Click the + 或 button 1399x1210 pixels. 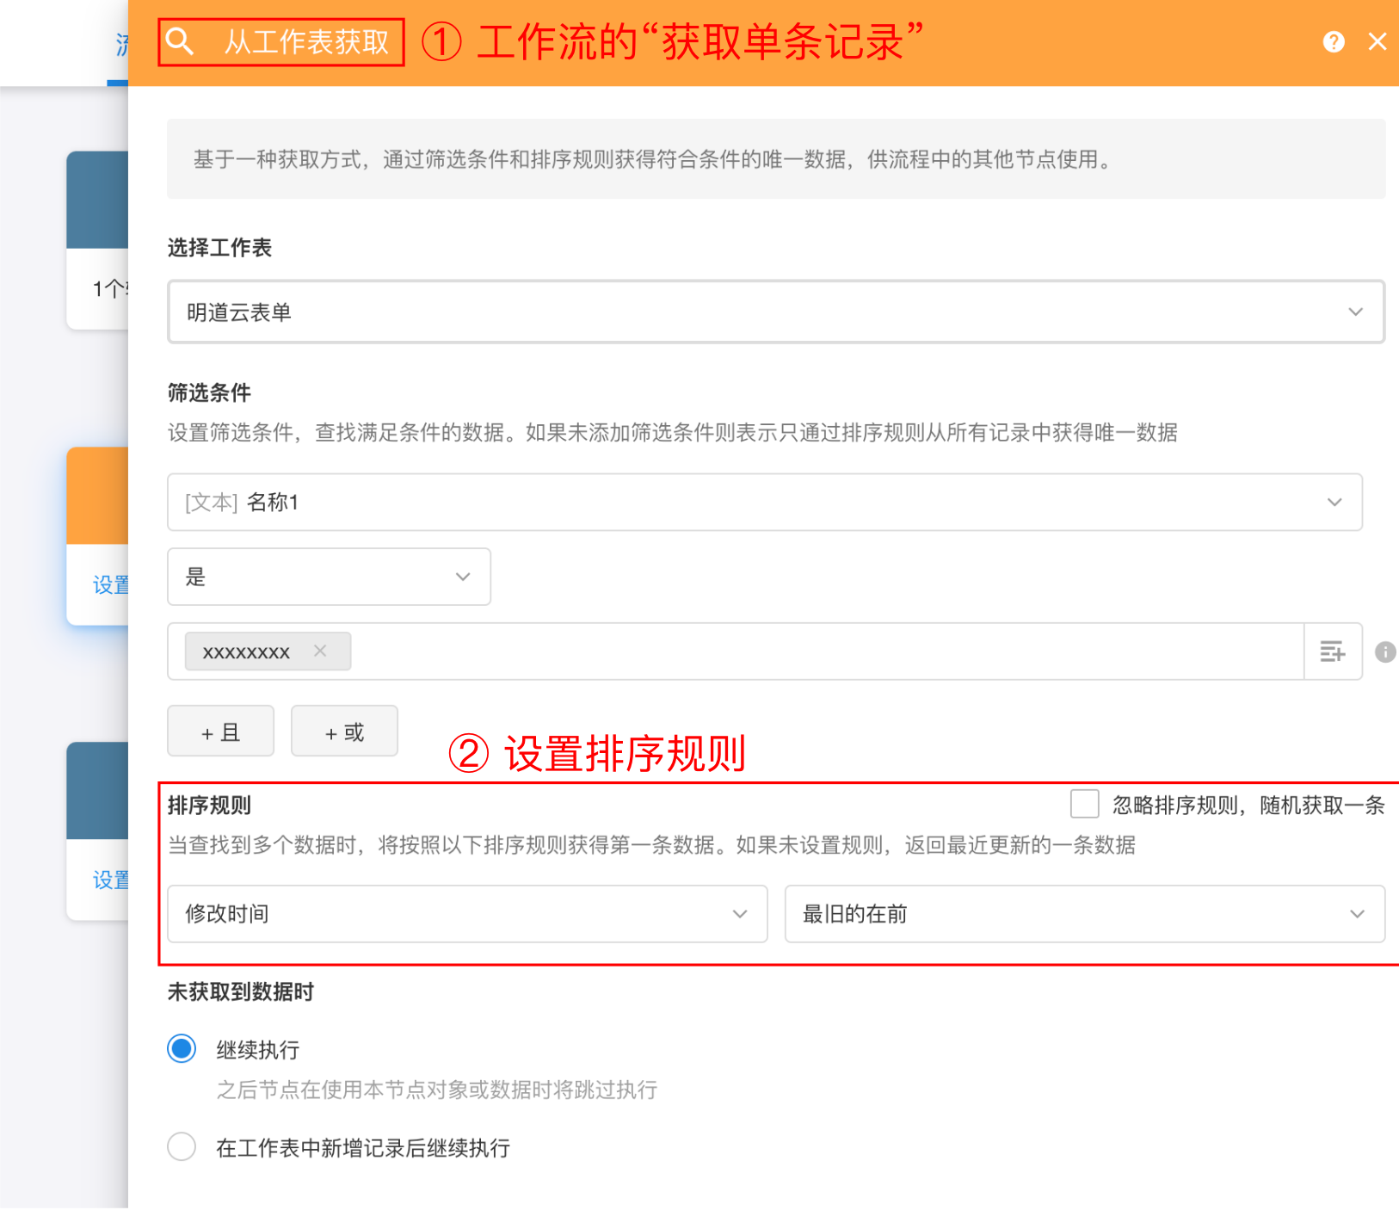point(344,732)
